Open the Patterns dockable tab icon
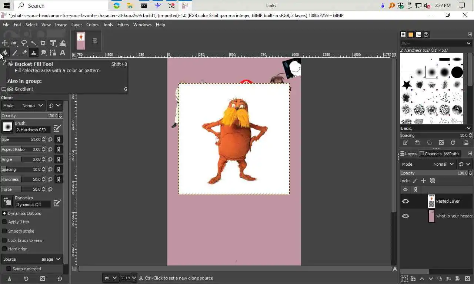Screen dimensions: 474x284 [x=411, y=34]
